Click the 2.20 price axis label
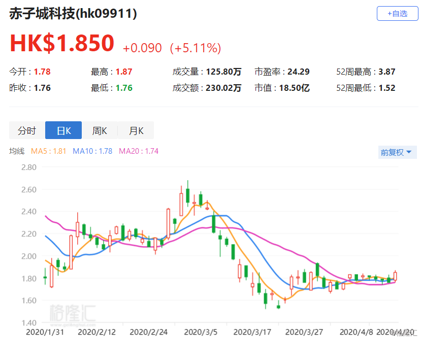 [29, 234]
